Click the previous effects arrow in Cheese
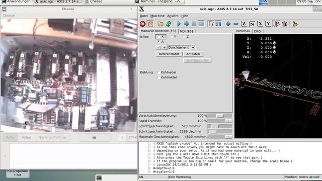This screenshot has width=322, height=181. [x=122, y=137]
